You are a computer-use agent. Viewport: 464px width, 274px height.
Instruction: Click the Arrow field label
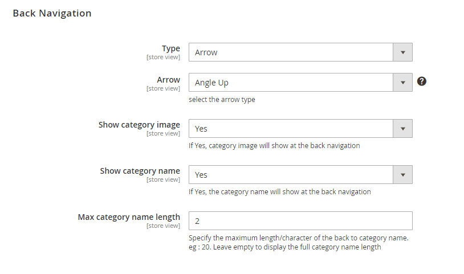[168, 80]
